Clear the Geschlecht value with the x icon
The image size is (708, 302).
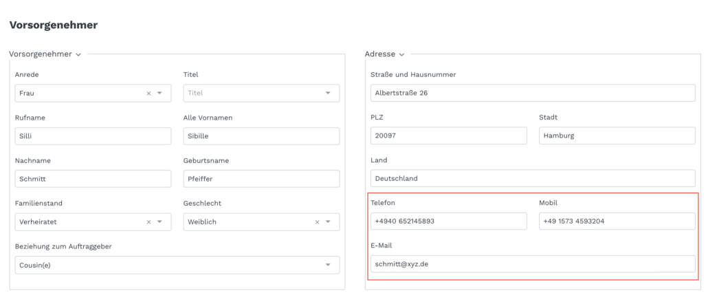pos(317,222)
